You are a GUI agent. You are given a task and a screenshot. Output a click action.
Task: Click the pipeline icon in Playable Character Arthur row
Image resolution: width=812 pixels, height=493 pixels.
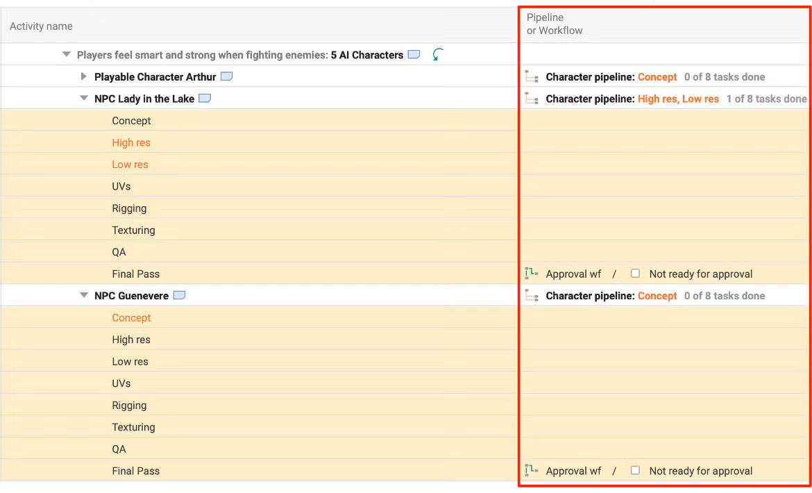(x=532, y=76)
